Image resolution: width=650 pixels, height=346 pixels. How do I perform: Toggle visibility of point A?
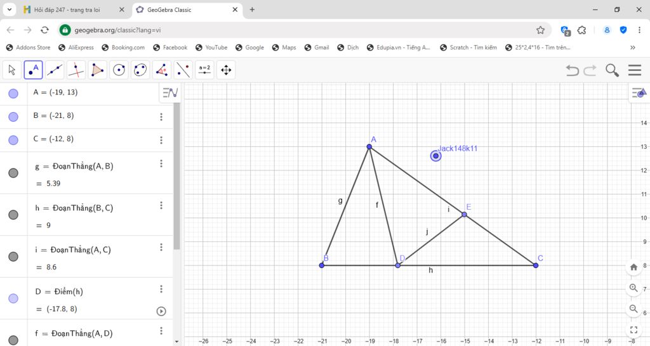pyautogui.click(x=13, y=94)
